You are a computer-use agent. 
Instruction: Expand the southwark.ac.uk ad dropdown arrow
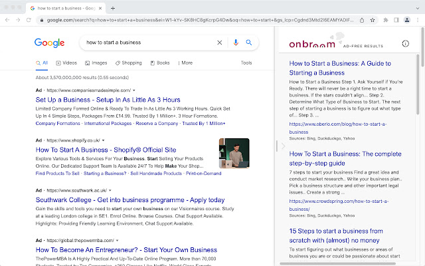pos(110,191)
